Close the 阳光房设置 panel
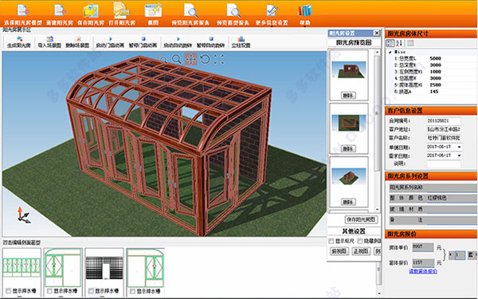 tap(377, 33)
